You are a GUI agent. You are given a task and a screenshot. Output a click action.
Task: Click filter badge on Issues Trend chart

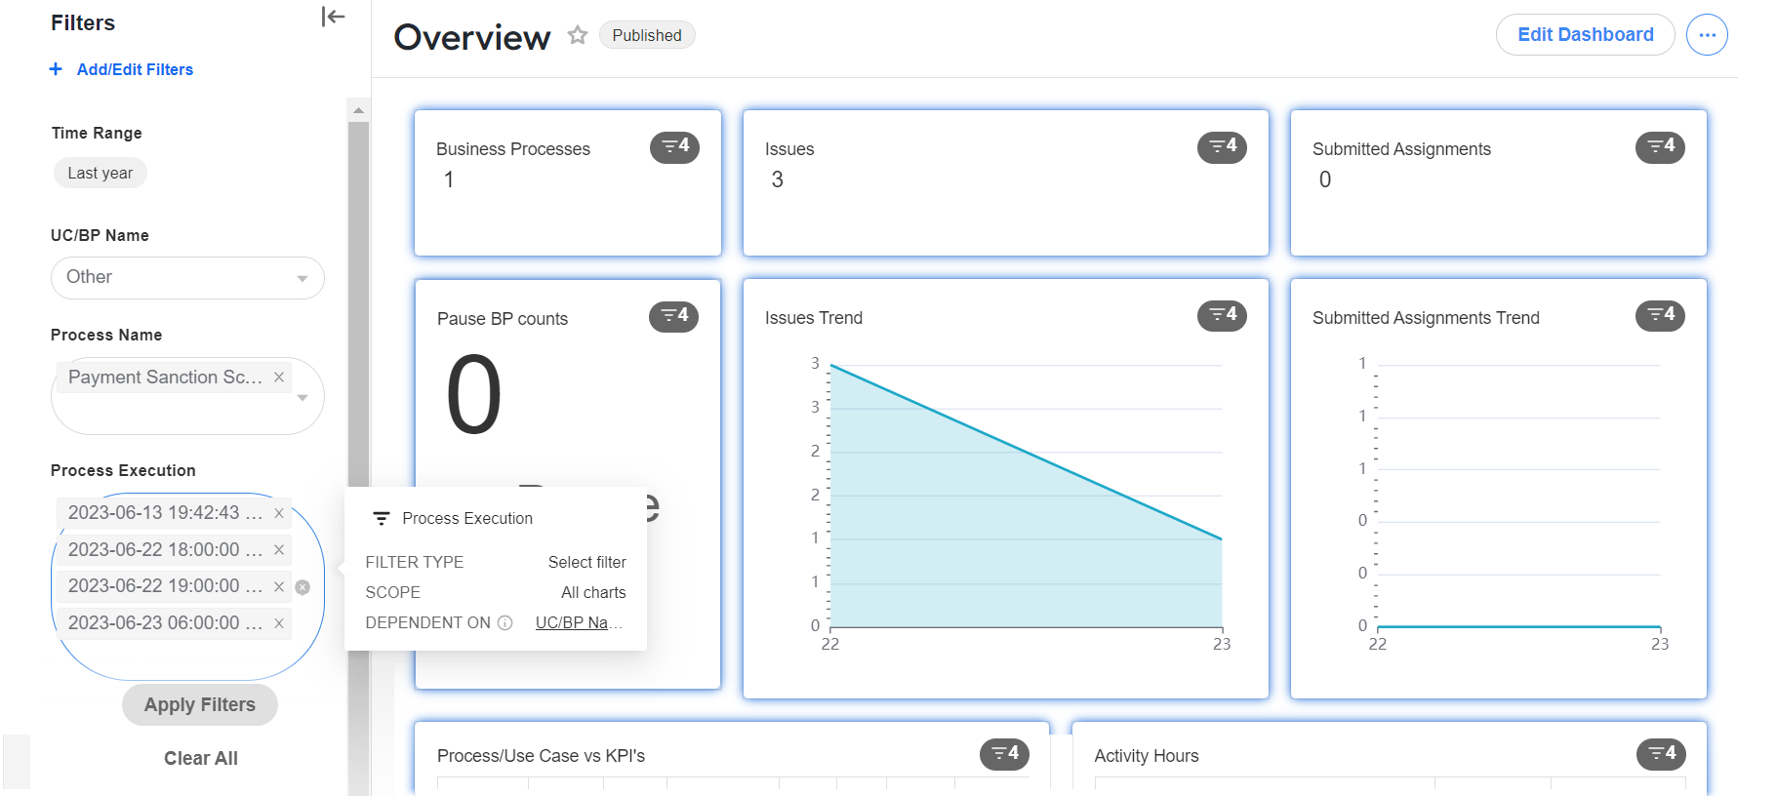point(1222,315)
